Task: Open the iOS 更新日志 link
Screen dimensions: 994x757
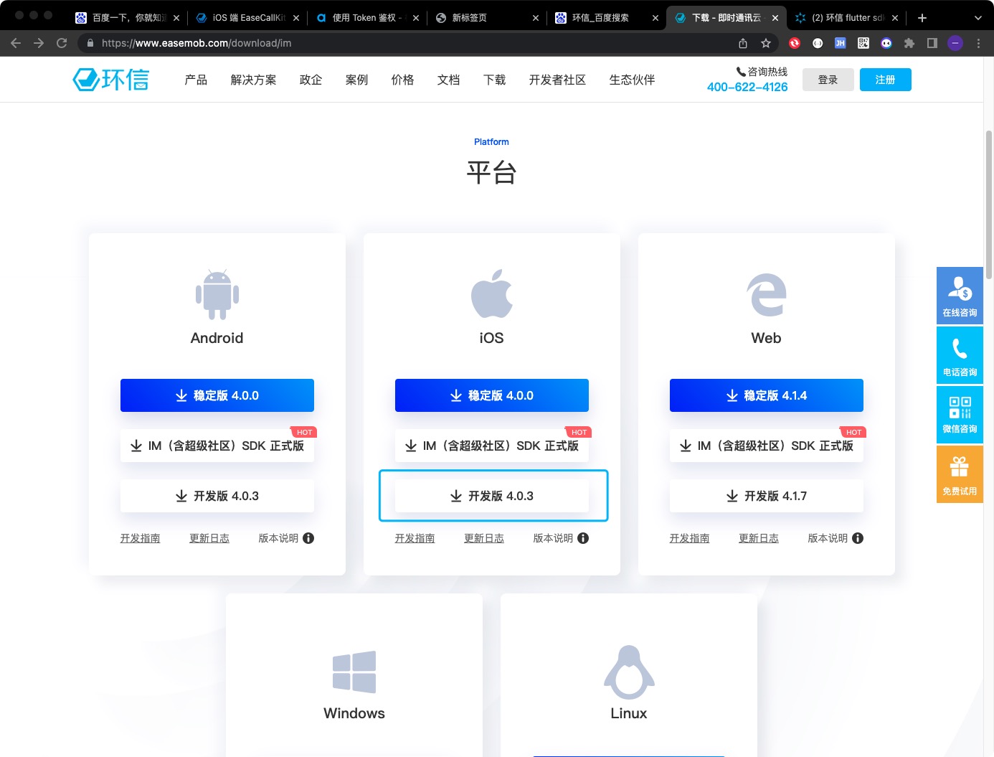Action: coord(484,538)
